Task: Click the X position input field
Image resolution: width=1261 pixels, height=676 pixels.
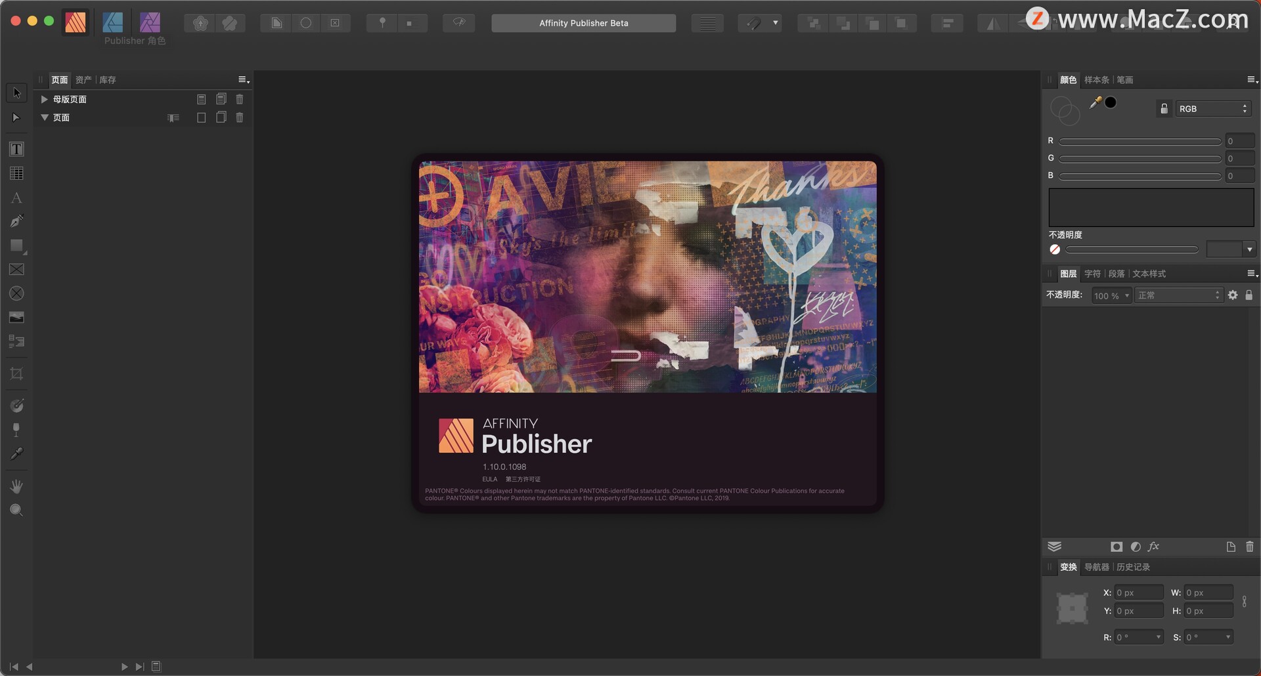Action: 1139,593
